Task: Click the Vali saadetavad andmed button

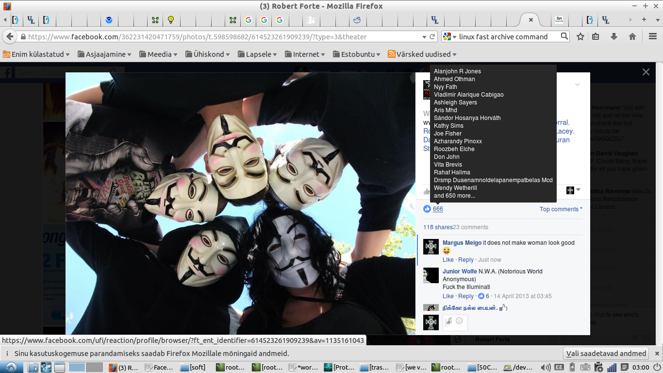Action: pyautogui.click(x=607, y=354)
